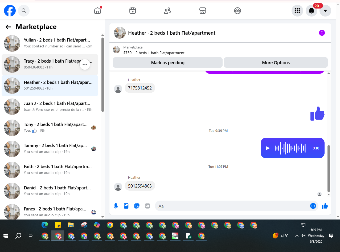
Task: Send a like with the thumbs-up button
Action: (325, 206)
